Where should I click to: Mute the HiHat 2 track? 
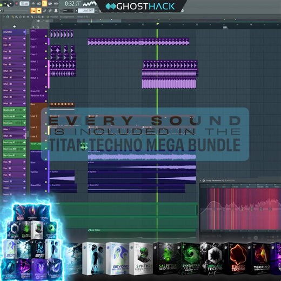pyautogui.click(x=46, y=75)
